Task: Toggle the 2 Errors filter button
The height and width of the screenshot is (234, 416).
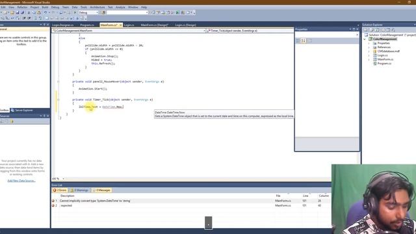Action: point(60,190)
